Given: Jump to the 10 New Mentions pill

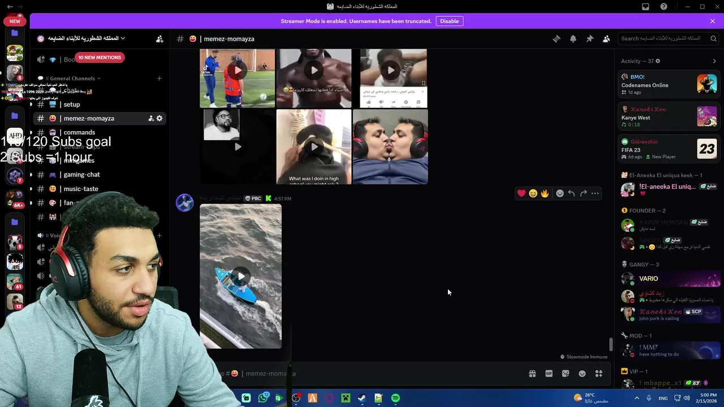Looking at the screenshot, I should pos(100,57).
